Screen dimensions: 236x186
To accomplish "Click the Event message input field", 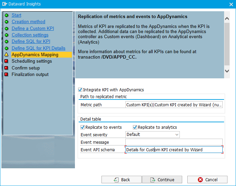I will pyautogui.click(x=174, y=142).
